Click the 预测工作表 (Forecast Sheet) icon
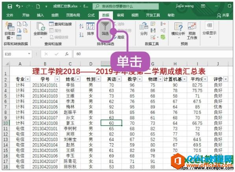 pos(192,31)
